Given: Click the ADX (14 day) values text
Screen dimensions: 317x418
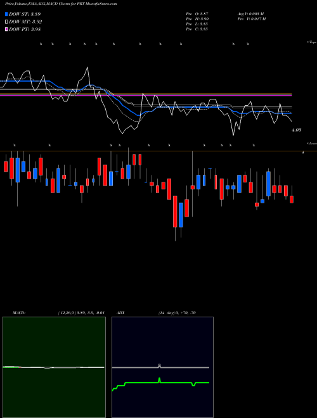Looking at the screenshot, I should 177,313.
